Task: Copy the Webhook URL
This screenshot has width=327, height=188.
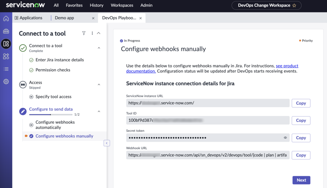Action: click(x=301, y=155)
